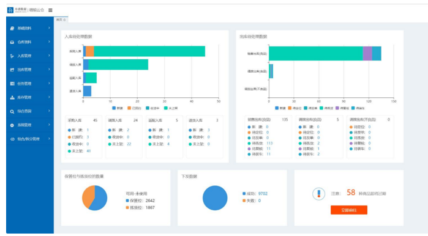Click purple 待复核 segment of 销售出库 bar

[x=367, y=53]
